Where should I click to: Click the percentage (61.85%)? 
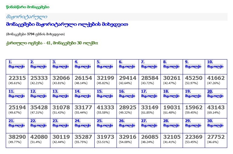pos(147,113)
